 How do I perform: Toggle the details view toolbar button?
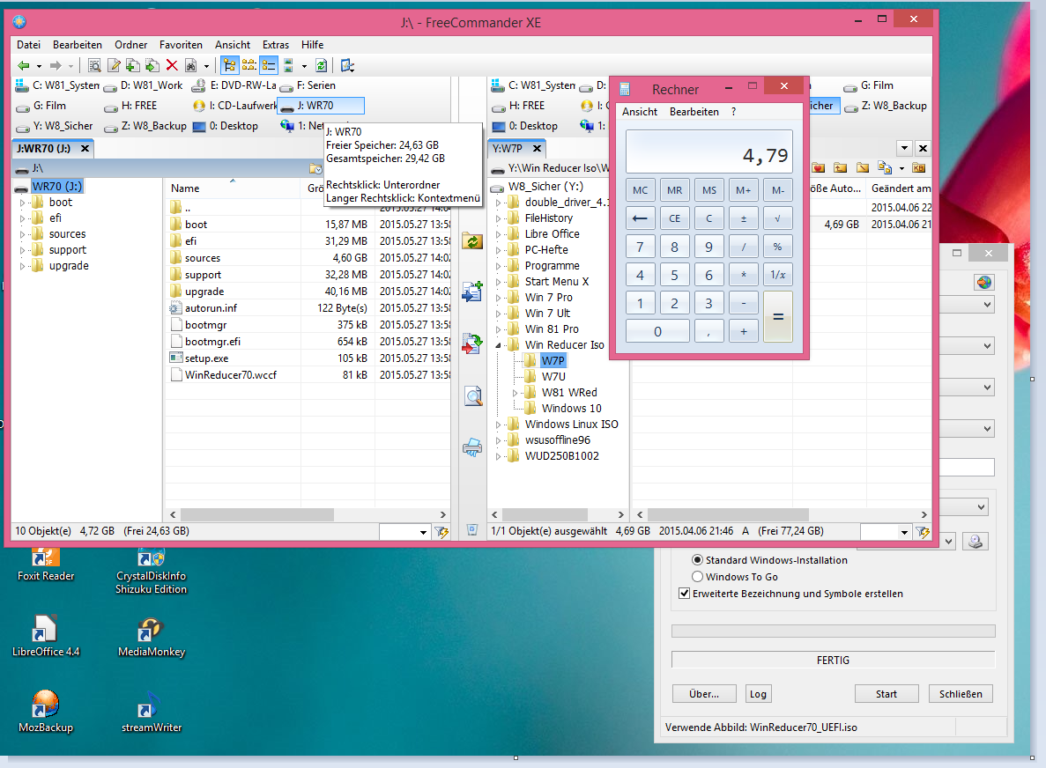(269, 65)
